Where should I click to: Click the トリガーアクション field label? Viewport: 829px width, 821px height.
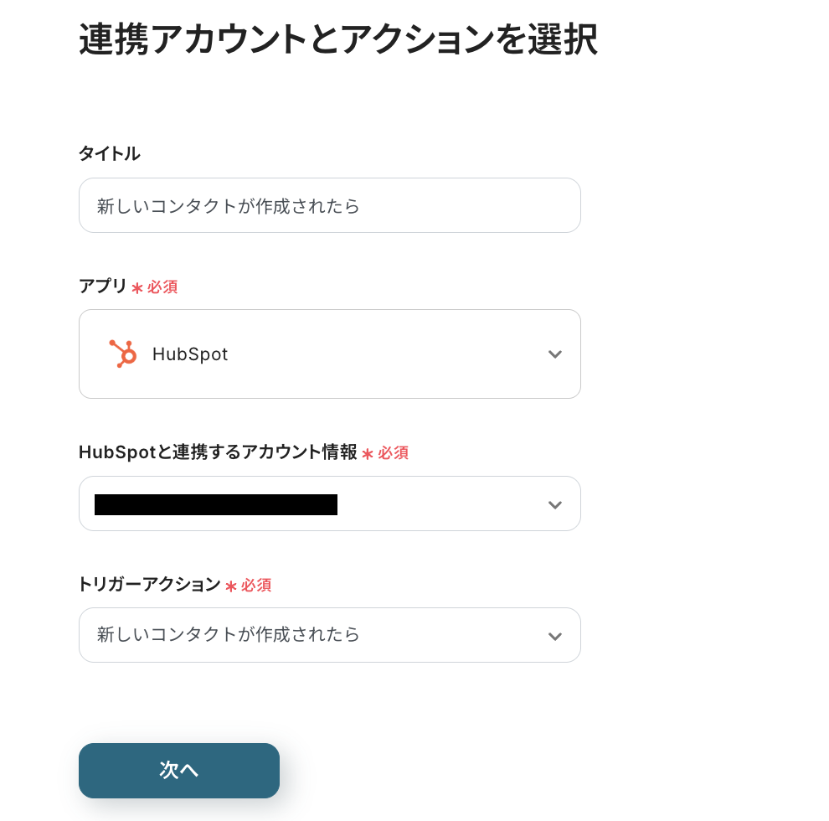pos(149,585)
